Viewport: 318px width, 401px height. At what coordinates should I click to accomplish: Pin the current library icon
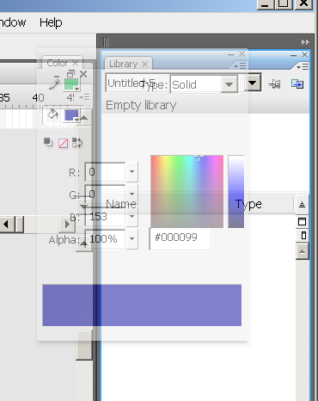[x=274, y=84]
